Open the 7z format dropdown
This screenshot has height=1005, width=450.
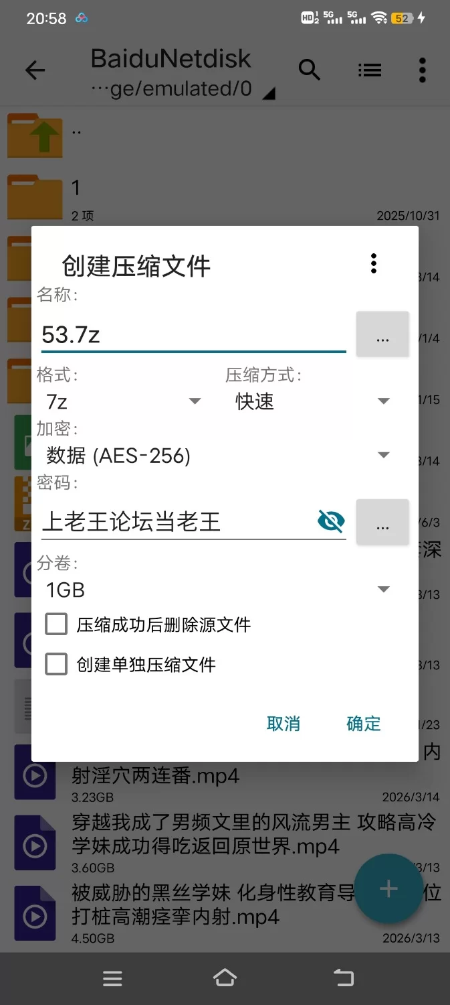[124, 401]
